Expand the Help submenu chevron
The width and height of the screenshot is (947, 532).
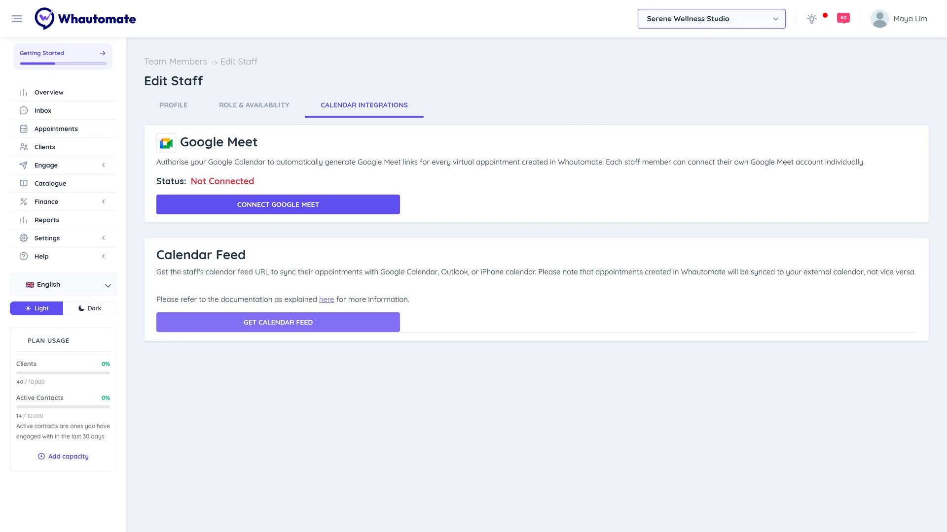[x=104, y=257]
